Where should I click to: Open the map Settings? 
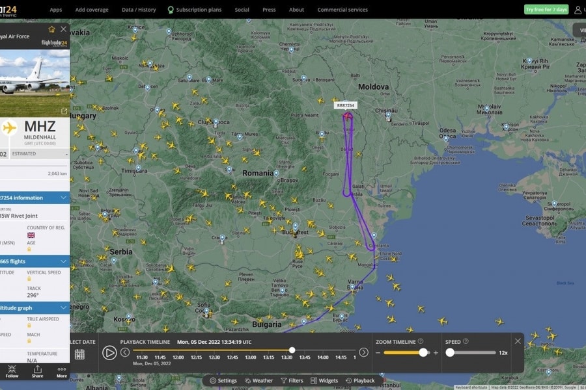(223, 381)
